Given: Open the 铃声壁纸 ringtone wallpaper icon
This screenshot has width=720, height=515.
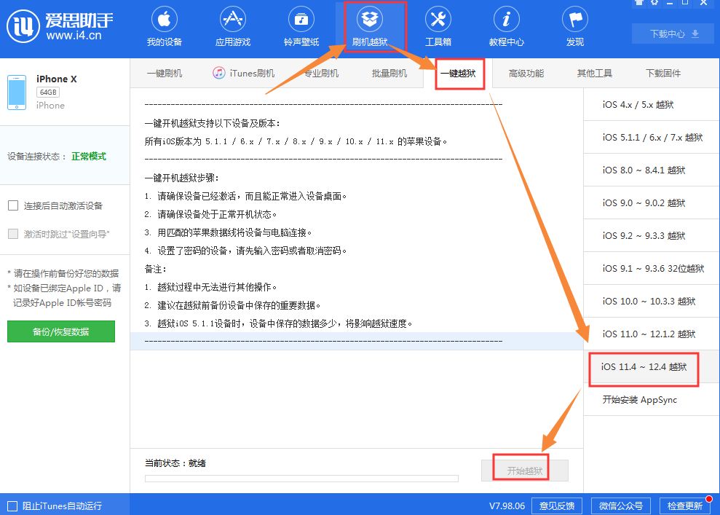Looking at the screenshot, I should 300,22.
